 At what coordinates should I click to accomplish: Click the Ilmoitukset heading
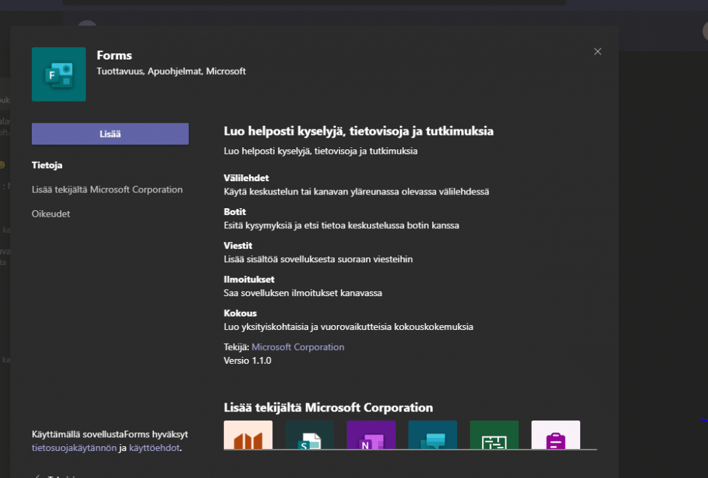[249, 279]
